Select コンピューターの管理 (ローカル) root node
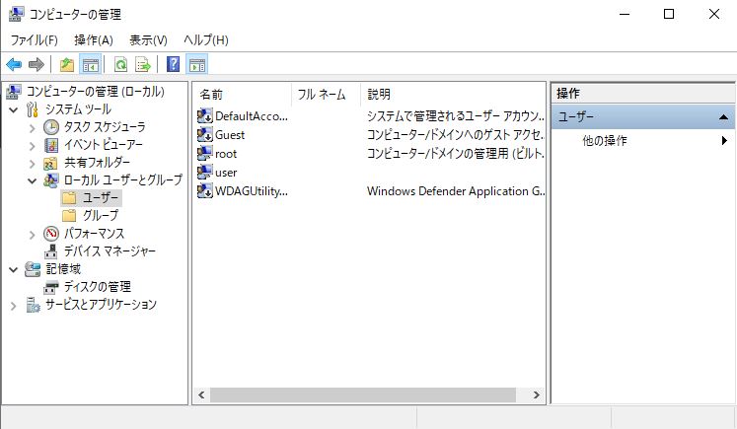 pyautogui.click(x=96, y=91)
